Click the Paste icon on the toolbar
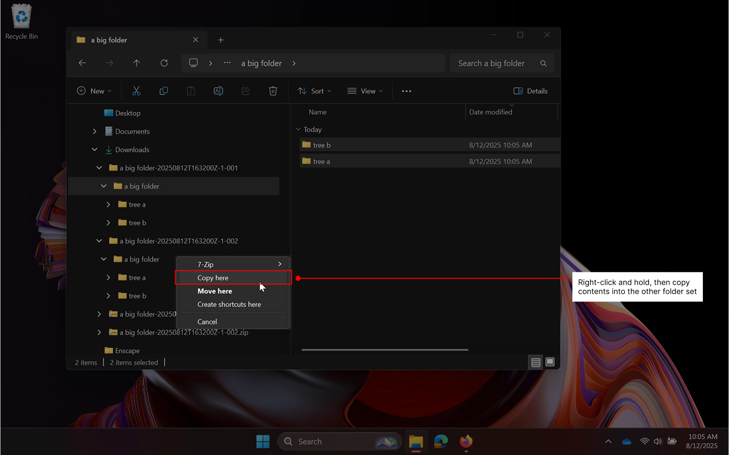The height and width of the screenshot is (455, 729). [191, 90]
